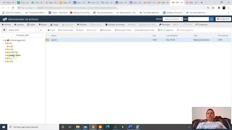The image size is (232, 130).
Task: Expand the tmp folder node
Action: coord(6,61)
